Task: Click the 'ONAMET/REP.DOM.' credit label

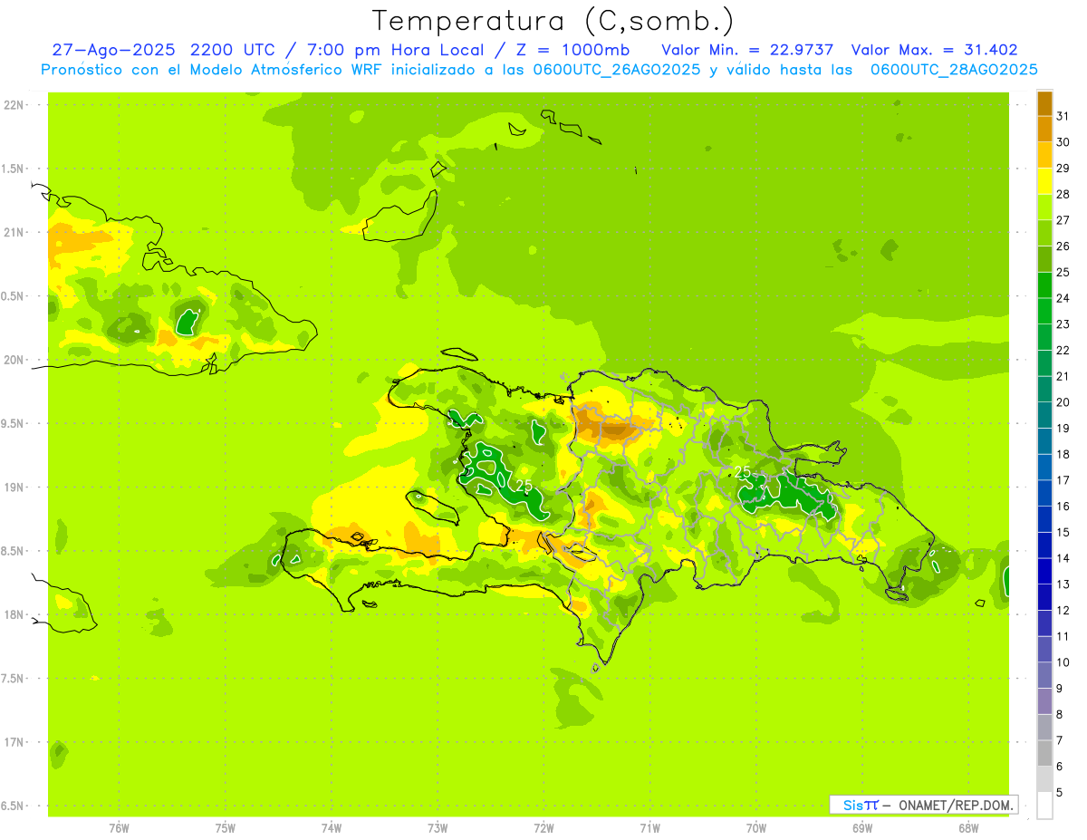Action: click(956, 805)
